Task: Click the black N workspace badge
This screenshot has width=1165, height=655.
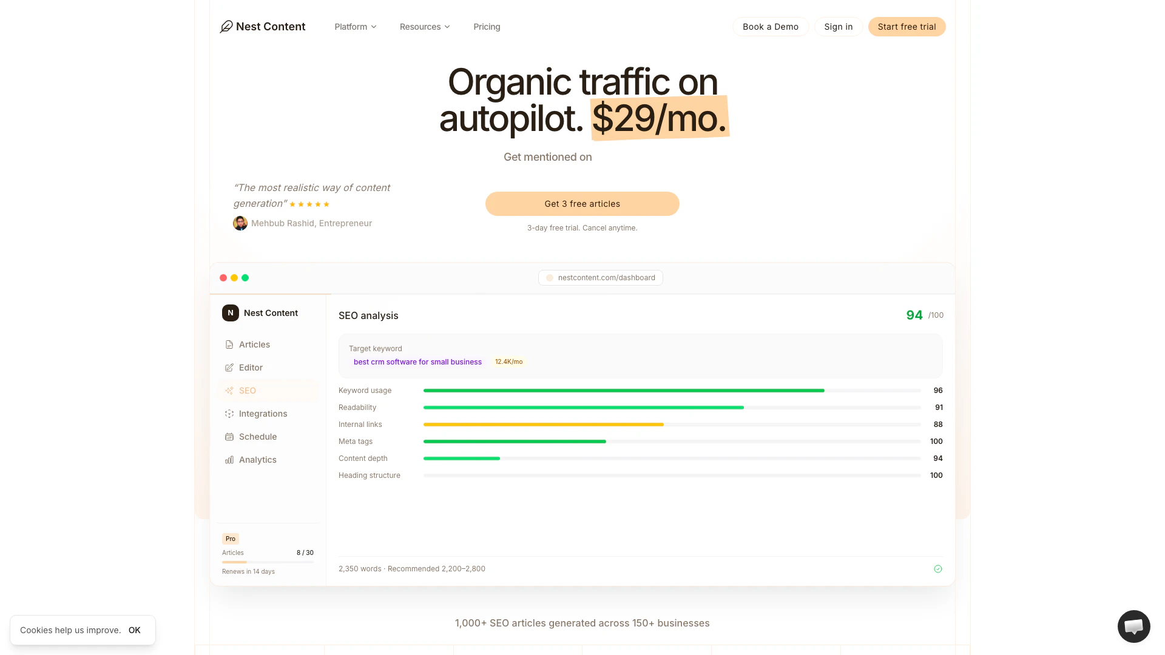Action: (231, 313)
